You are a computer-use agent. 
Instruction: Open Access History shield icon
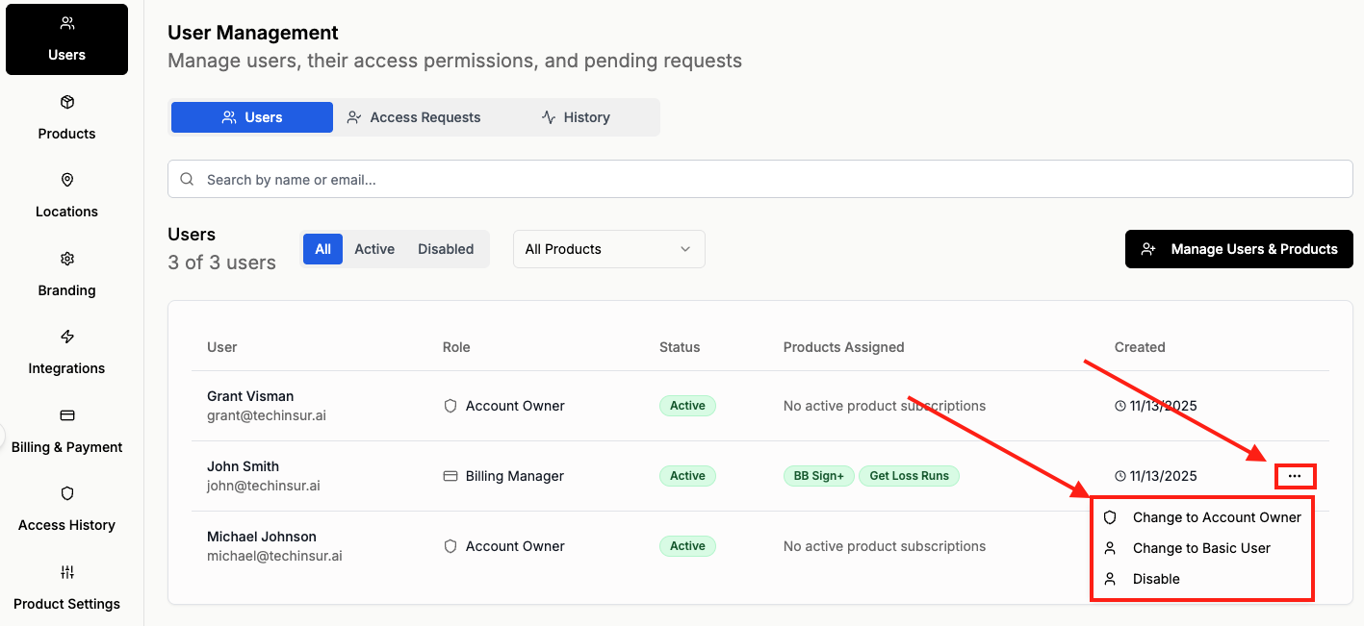[67, 494]
